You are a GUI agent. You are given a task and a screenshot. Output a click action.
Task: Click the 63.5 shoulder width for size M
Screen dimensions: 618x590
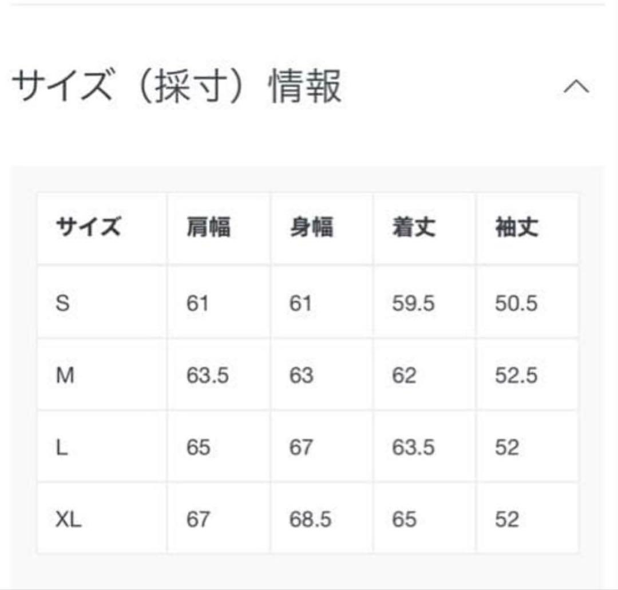(208, 375)
